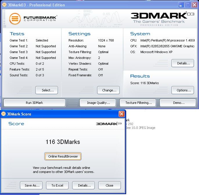The width and height of the screenshot is (199, 195).
Task: Click the 3DMark03 title bar app icon
Action: click(x=4, y=5)
